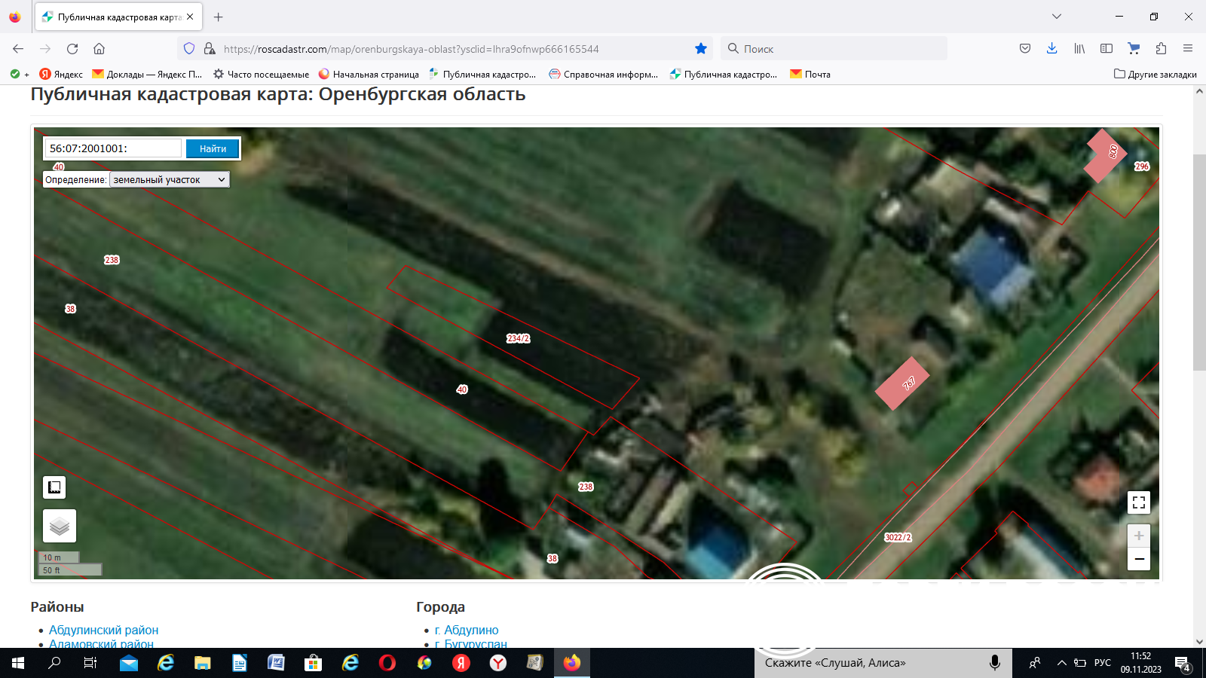1206x678 pixels.
Task: Expand the 'земельный участок' dropdown
Action: click(x=170, y=180)
